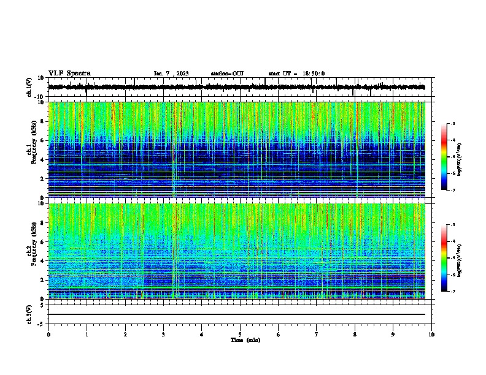This screenshot has height=375, width=486.
Task: Click time axis tick label "7"
Action: point(317,335)
